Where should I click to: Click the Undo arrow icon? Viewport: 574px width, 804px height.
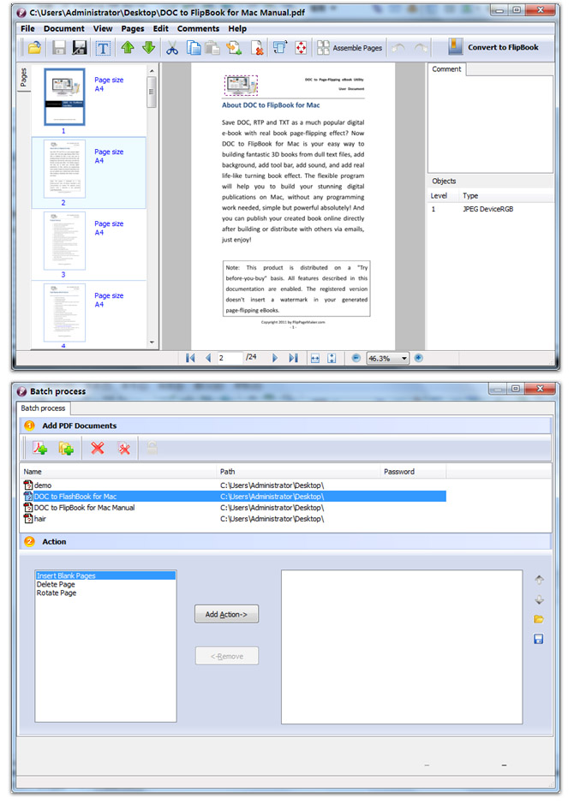click(x=398, y=48)
